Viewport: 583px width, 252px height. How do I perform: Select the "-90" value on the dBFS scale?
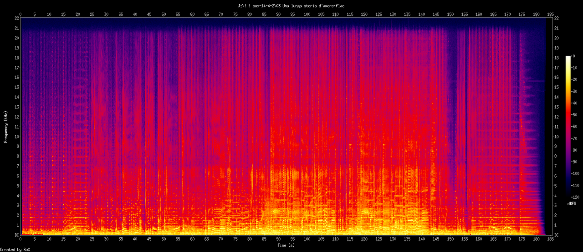tap(574, 162)
